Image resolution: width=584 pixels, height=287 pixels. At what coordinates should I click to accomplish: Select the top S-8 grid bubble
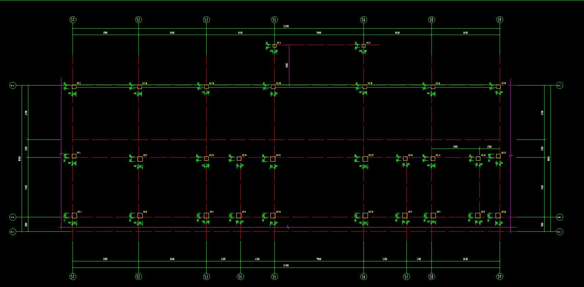point(432,20)
